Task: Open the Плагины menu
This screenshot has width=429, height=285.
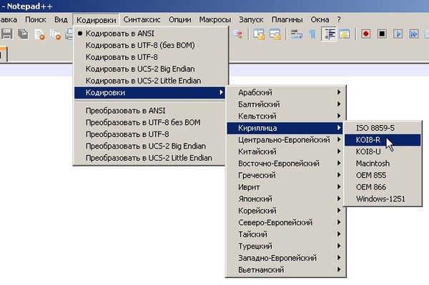Action: coord(287,20)
